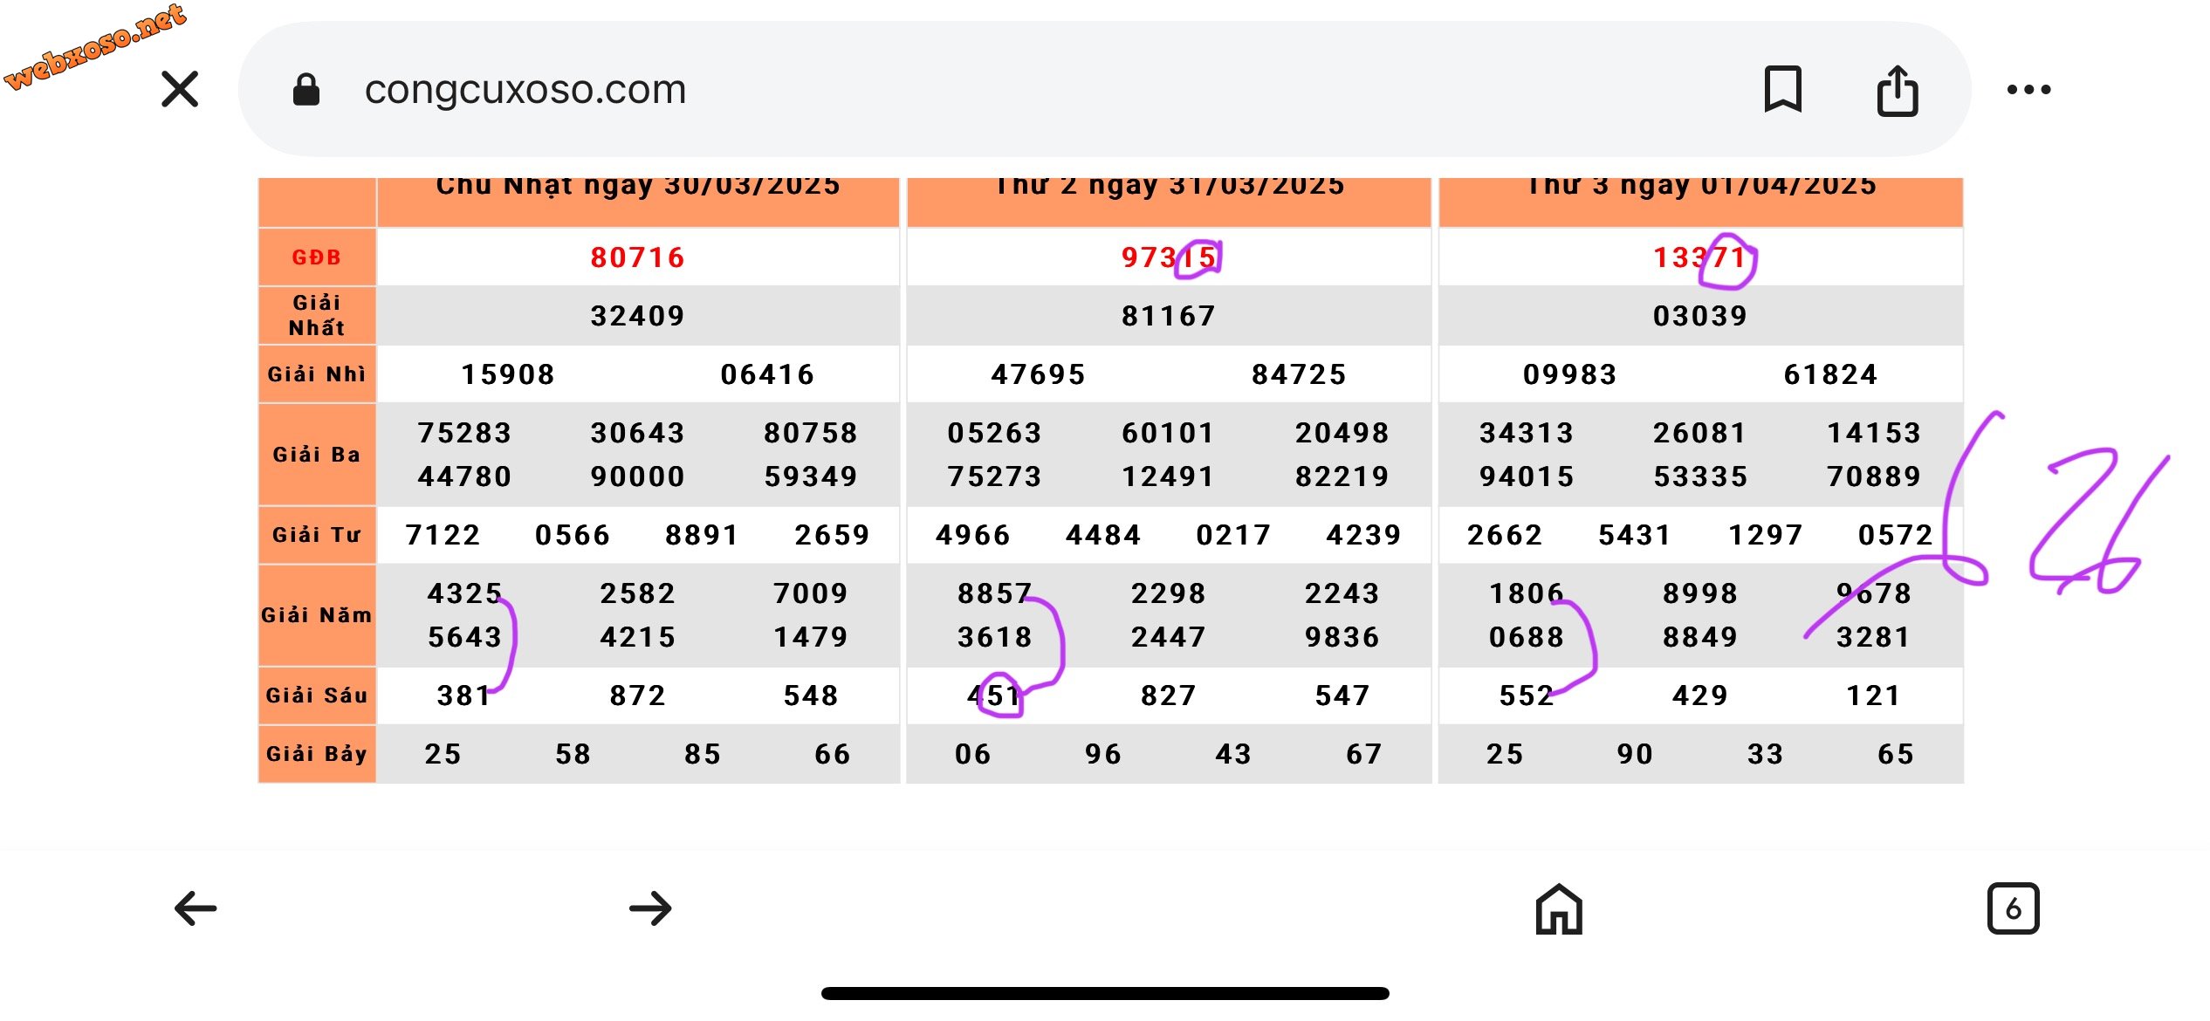Go forward with the right arrow

click(650, 908)
